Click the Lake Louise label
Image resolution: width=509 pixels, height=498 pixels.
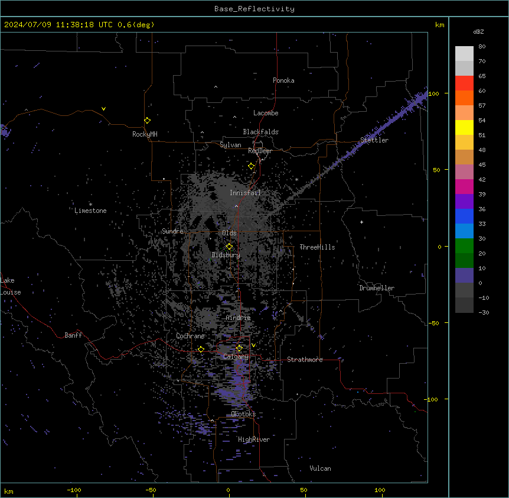(x=11, y=286)
